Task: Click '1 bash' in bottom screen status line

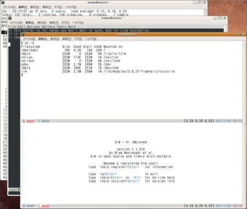Action: [x=44, y=206]
